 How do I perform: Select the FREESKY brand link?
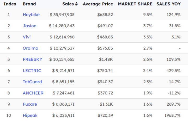[32, 59]
